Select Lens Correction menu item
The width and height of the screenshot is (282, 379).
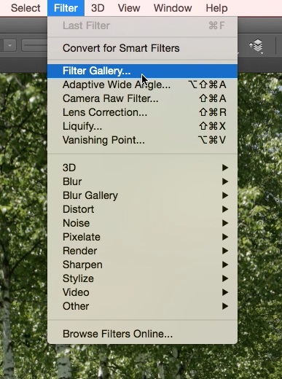(x=142, y=112)
